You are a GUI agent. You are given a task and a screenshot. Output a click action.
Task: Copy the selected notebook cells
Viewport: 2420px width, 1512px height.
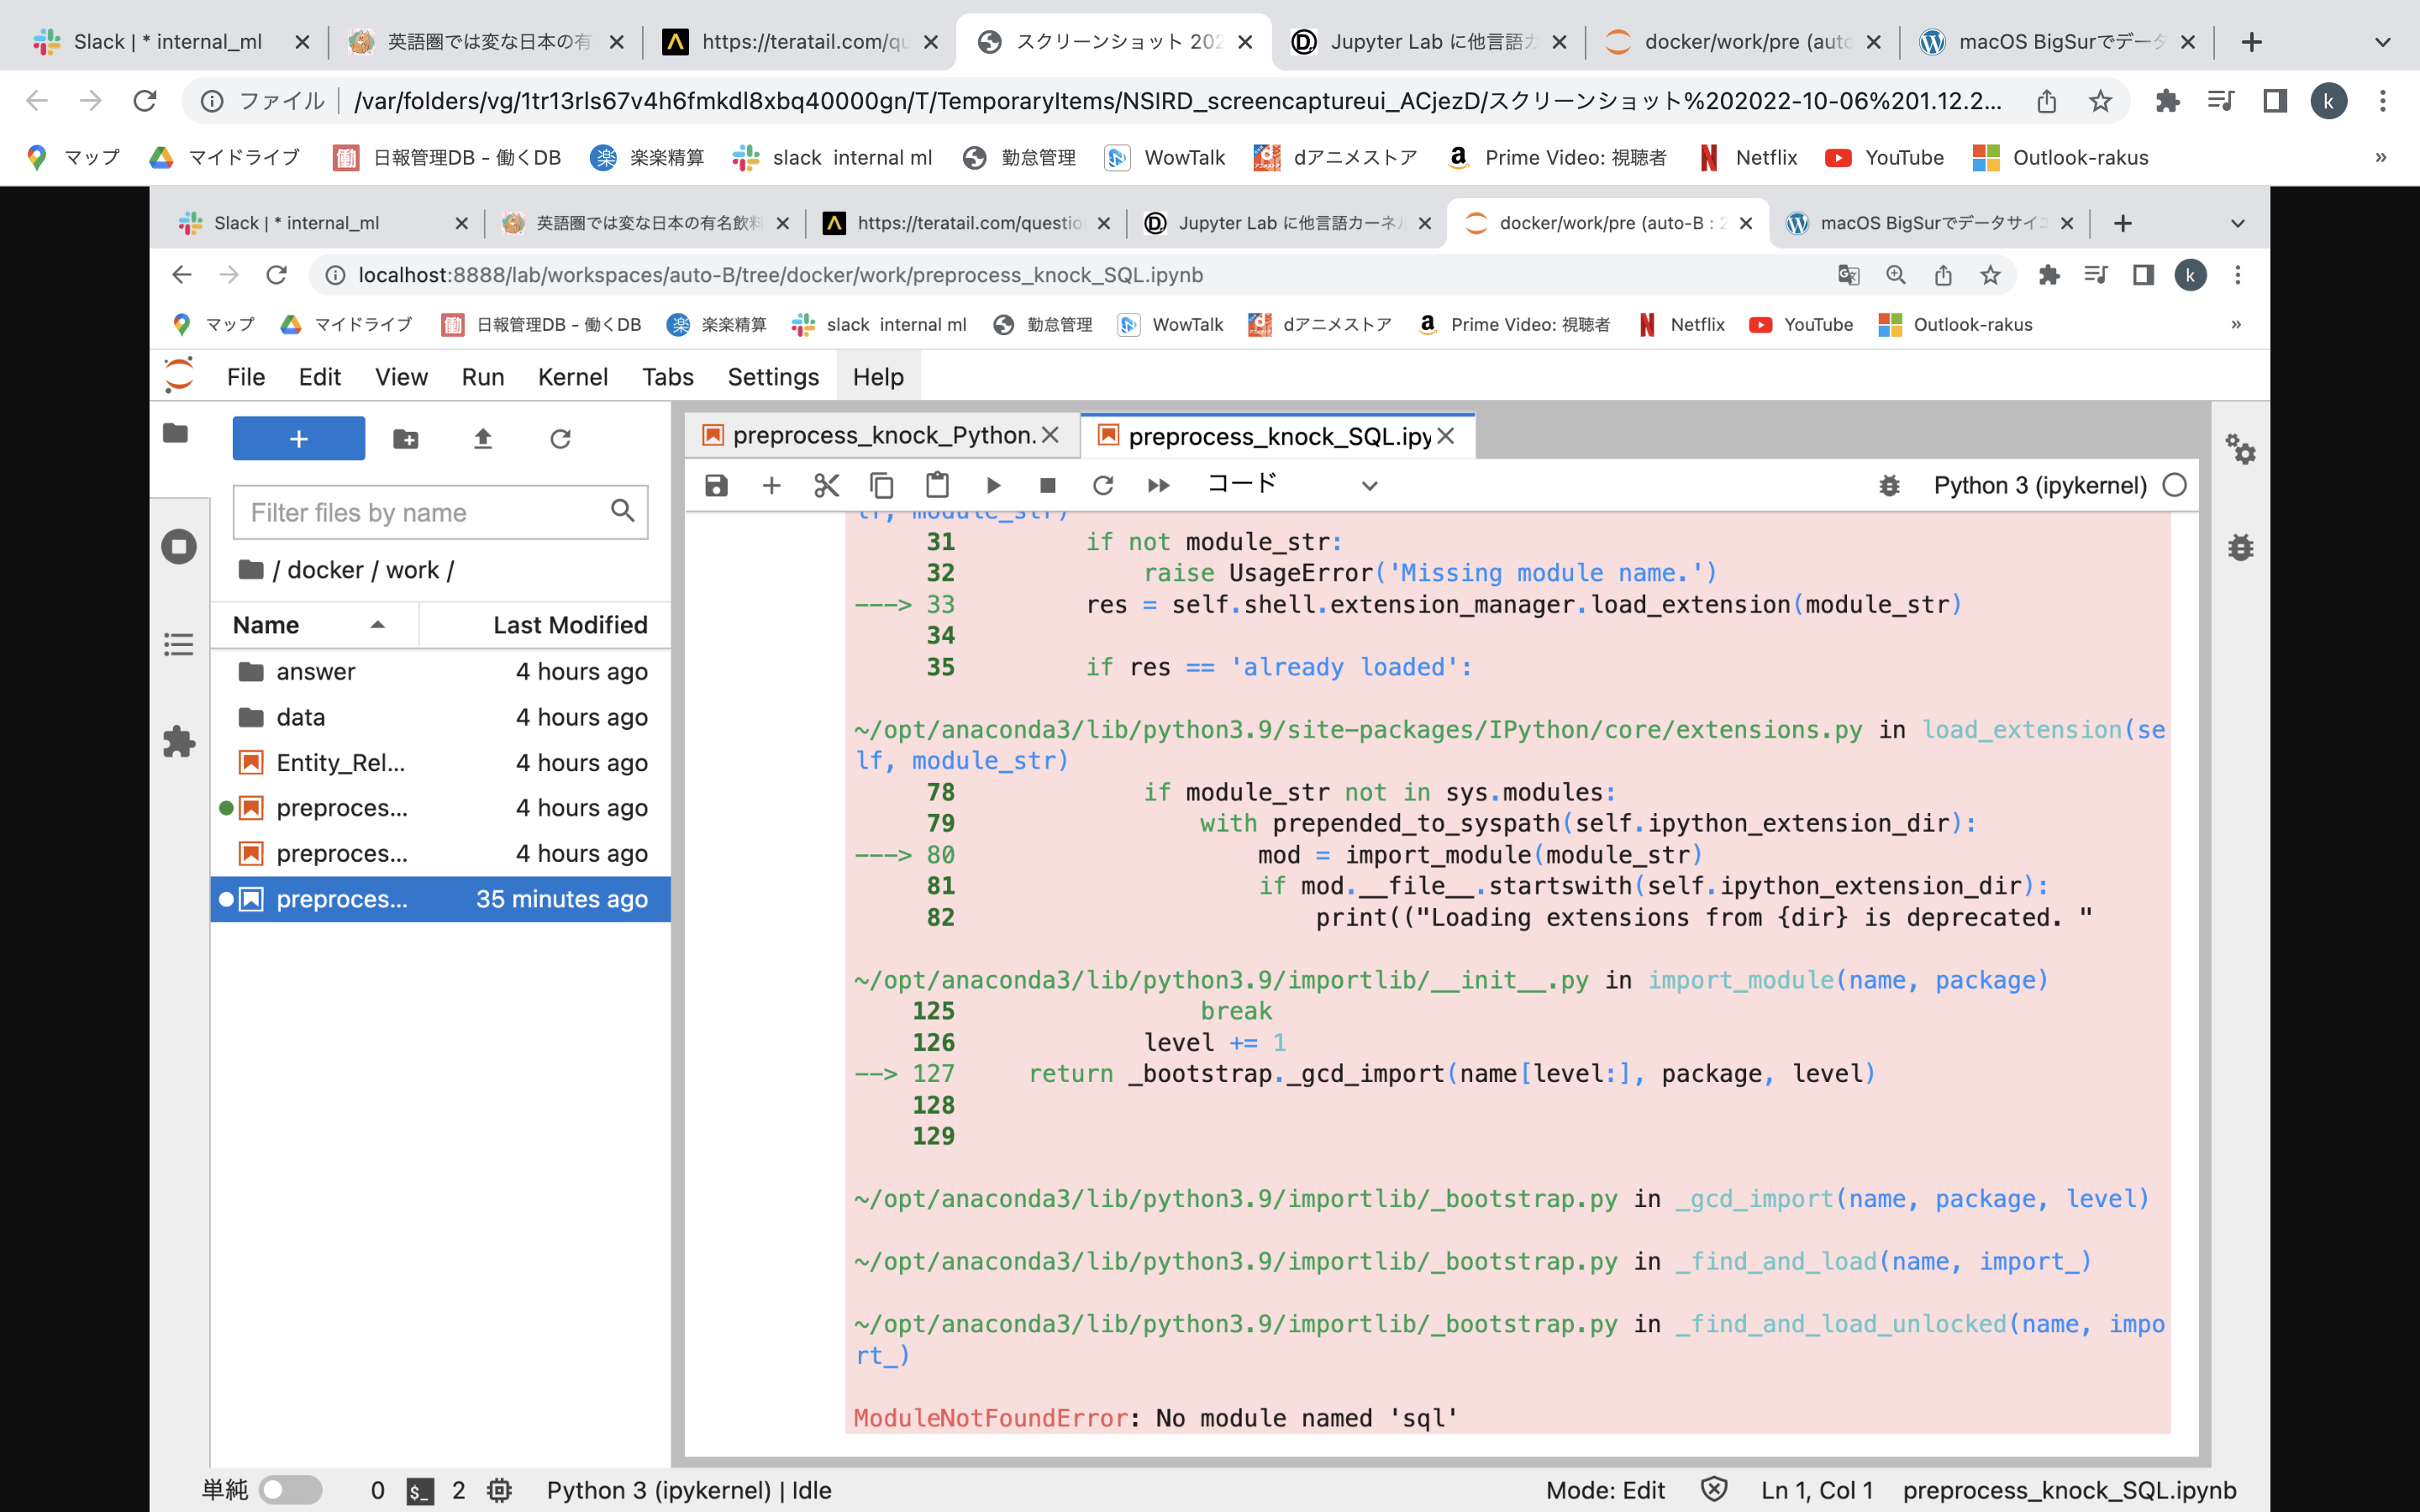pos(881,485)
